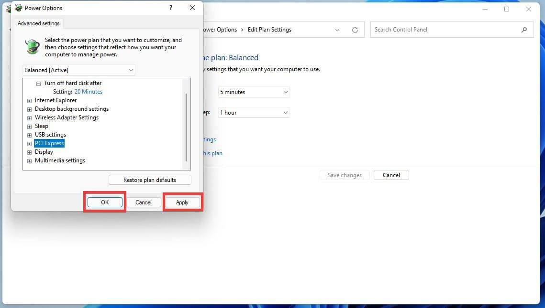Image resolution: width=545 pixels, height=308 pixels.
Task: Confirm changes with the OK button
Action: click(104, 202)
